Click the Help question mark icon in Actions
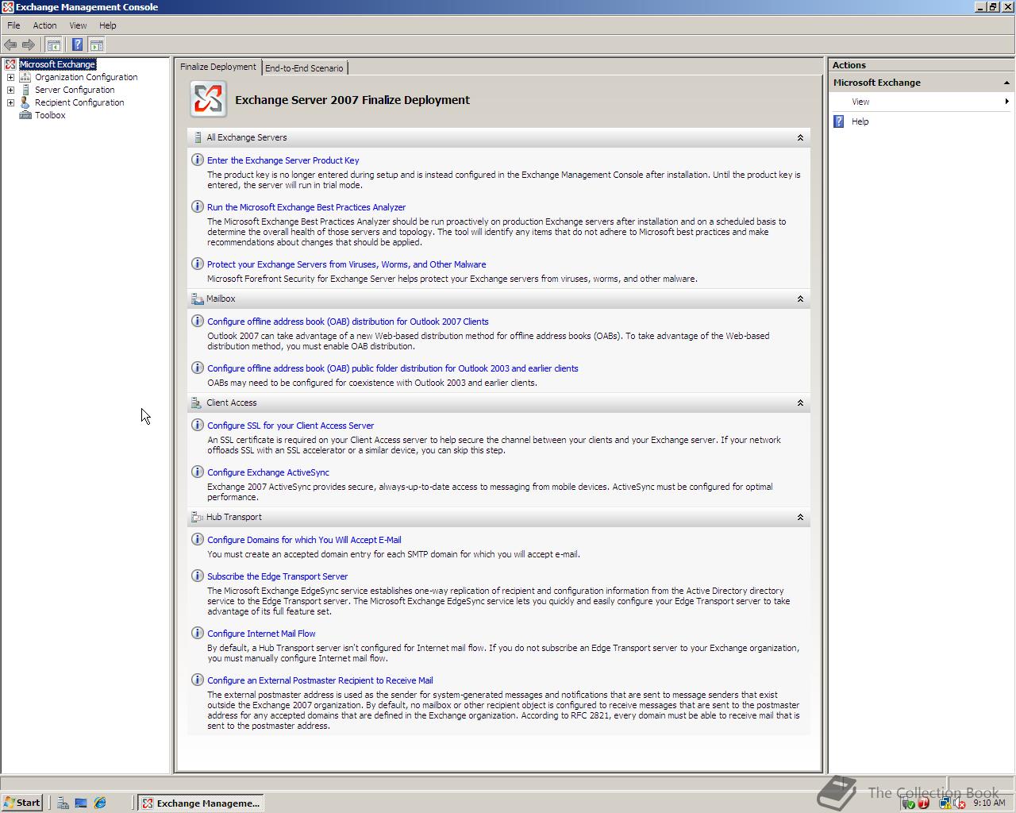Image resolution: width=1016 pixels, height=813 pixels. pos(839,121)
